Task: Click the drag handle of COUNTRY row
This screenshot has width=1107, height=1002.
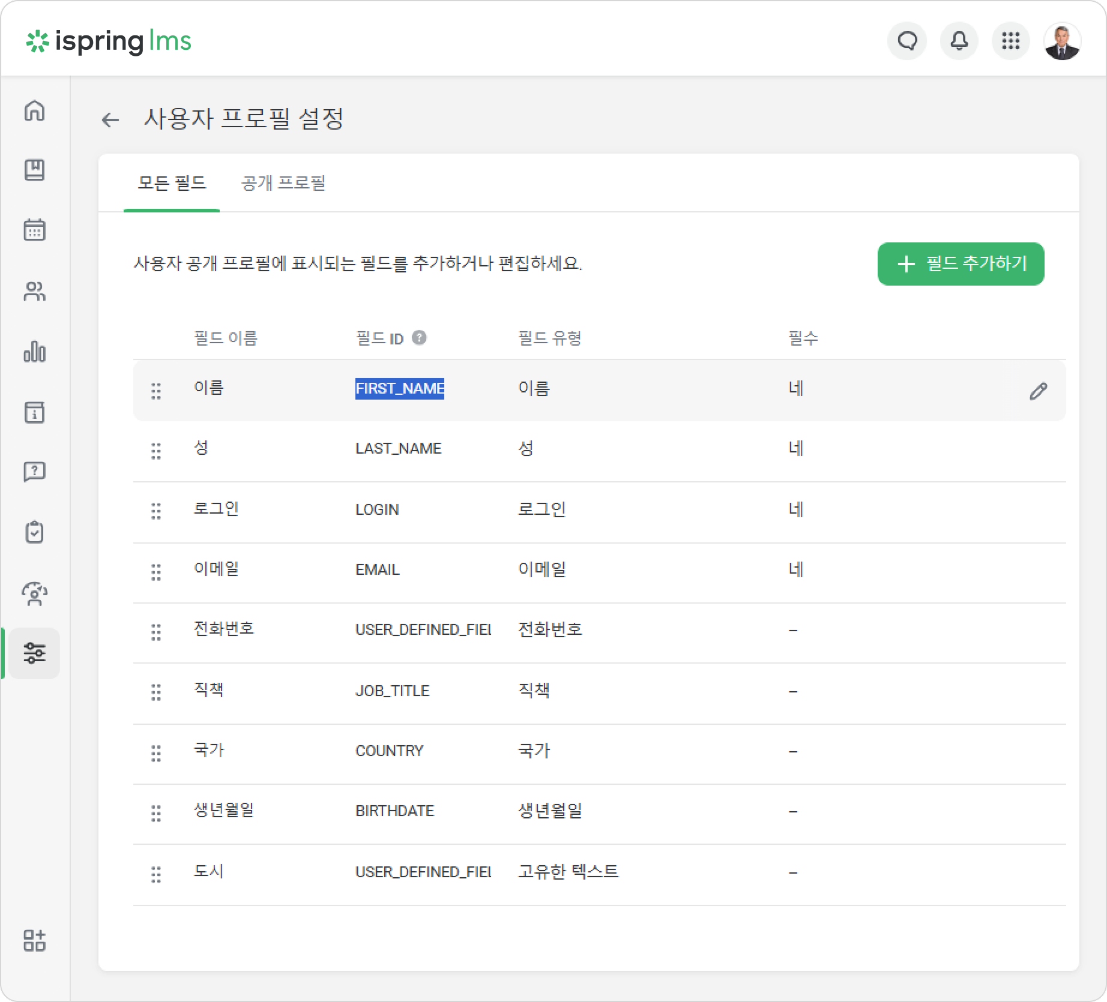Action: pos(156,753)
